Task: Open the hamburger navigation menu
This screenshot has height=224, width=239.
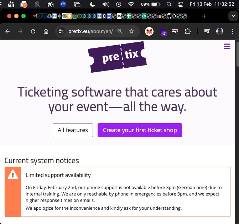Action: pos(227,47)
